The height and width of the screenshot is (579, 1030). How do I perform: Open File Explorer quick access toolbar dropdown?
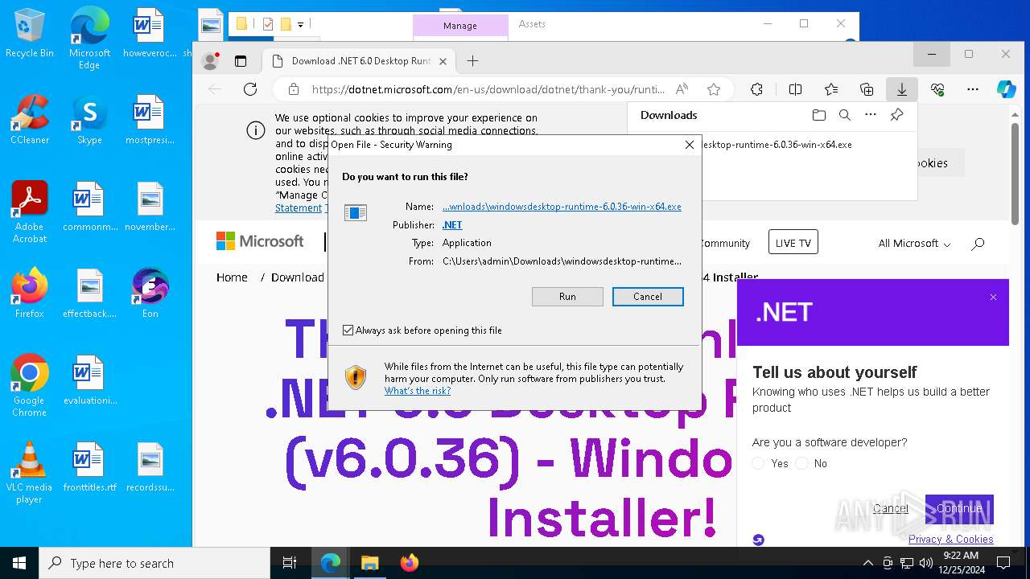(x=301, y=25)
